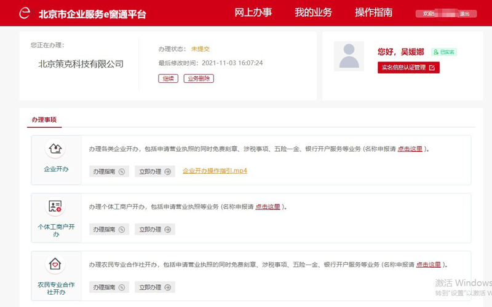Open 操作指南 in the top navigation

click(x=373, y=13)
